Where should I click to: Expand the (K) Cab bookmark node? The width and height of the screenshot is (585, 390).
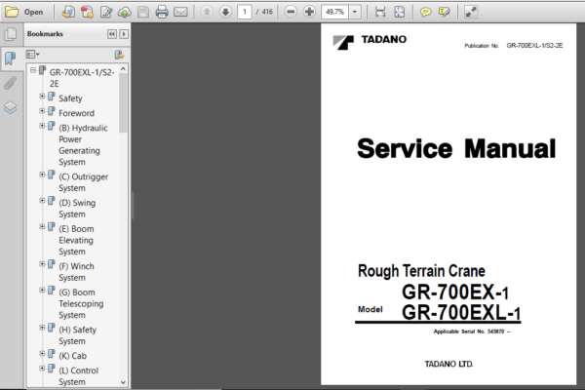point(42,353)
